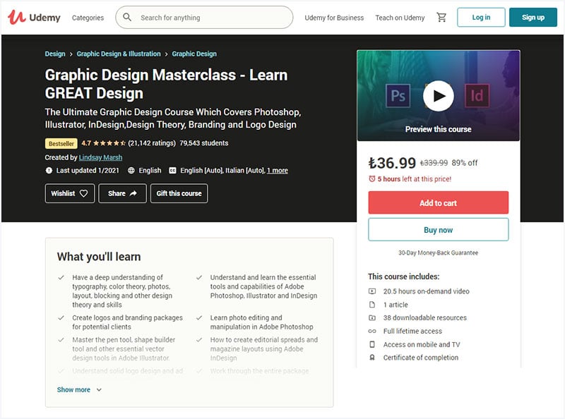The image size is (565, 419).
Task: Click the 20.5 hours on-demand video text
Action: click(x=427, y=291)
